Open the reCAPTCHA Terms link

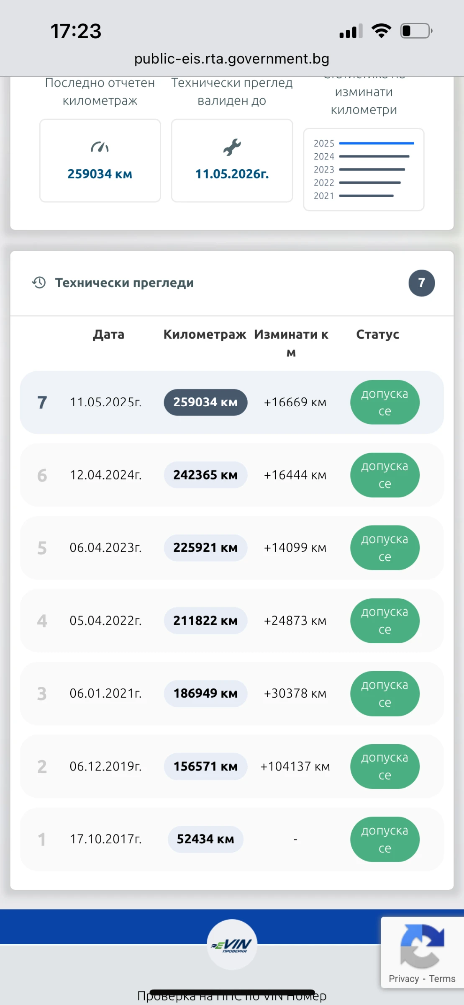(x=442, y=979)
